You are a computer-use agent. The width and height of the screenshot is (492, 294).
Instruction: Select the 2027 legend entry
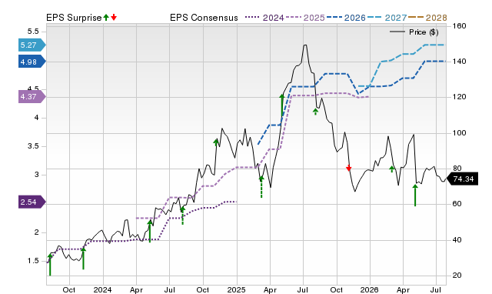pyautogui.click(x=387, y=18)
